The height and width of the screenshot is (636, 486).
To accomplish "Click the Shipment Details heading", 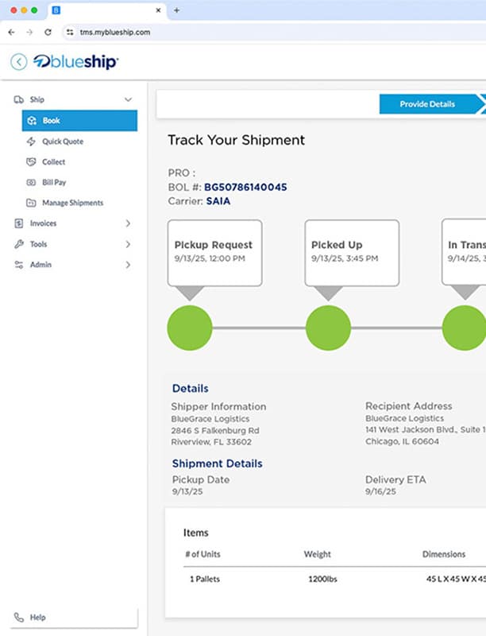I will pyautogui.click(x=217, y=463).
